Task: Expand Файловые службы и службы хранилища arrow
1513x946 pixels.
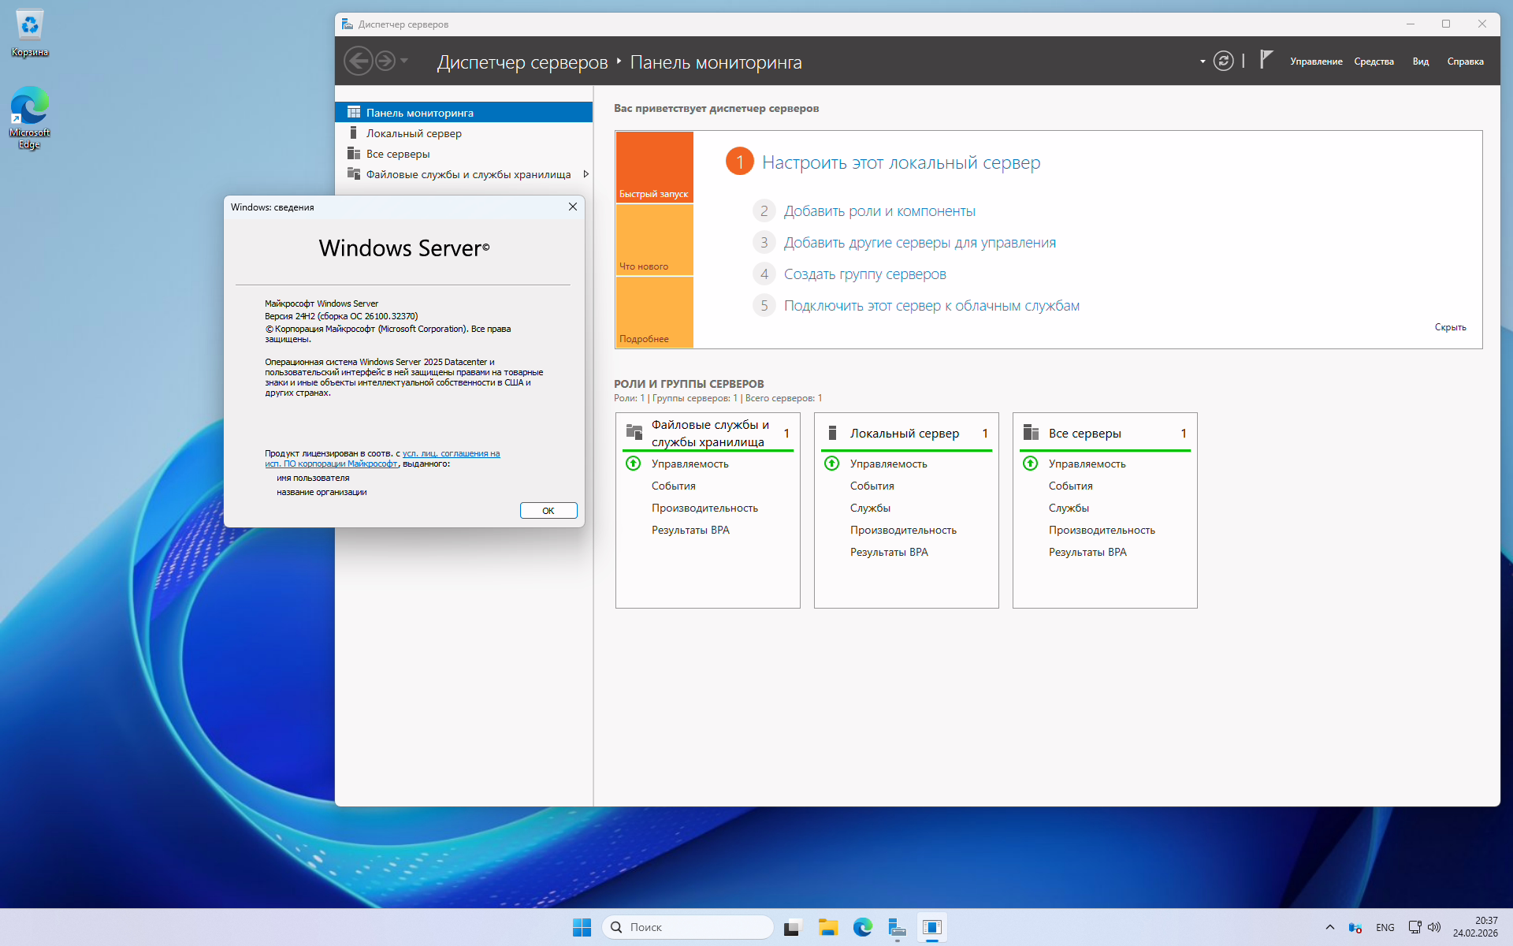Action: (x=585, y=174)
